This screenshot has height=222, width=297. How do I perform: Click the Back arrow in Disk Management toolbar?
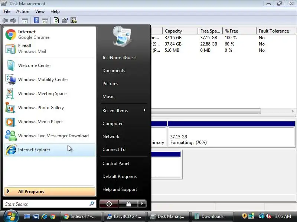point(5,20)
